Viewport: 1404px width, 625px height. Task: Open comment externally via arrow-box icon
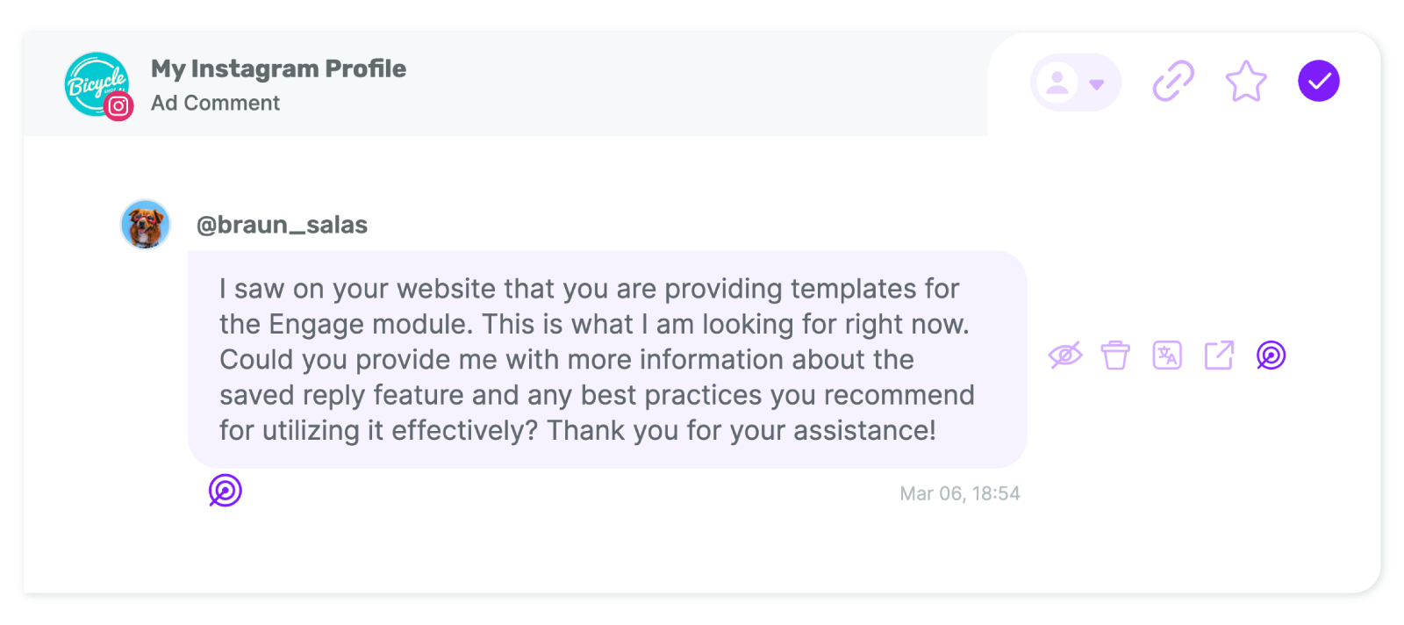pyautogui.click(x=1219, y=356)
